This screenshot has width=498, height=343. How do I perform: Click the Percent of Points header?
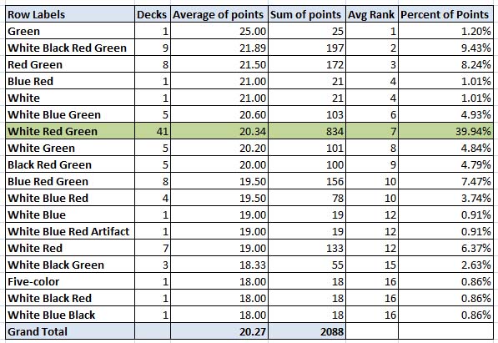coord(445,14)
